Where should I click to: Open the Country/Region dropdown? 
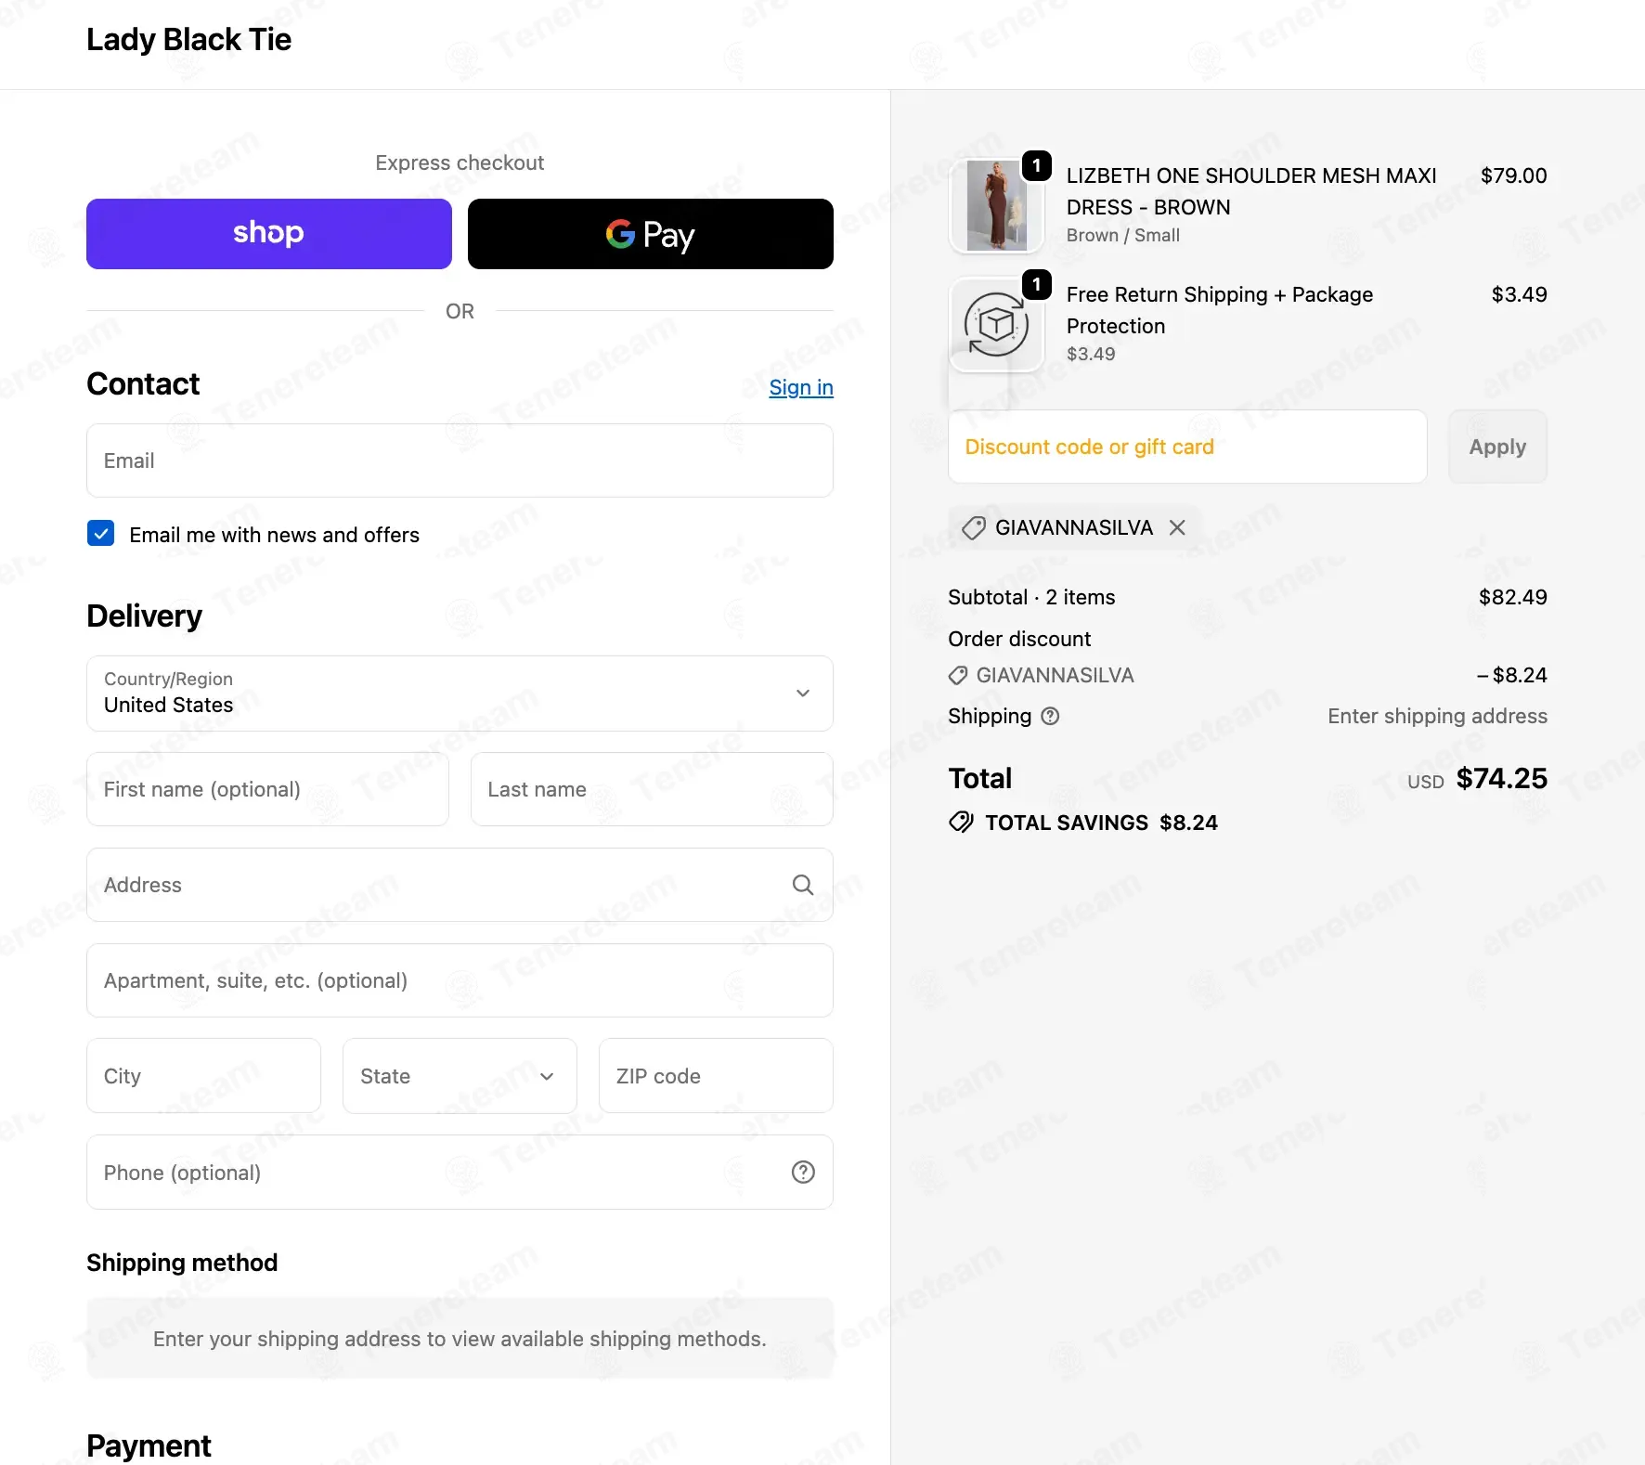coord(460,694)
